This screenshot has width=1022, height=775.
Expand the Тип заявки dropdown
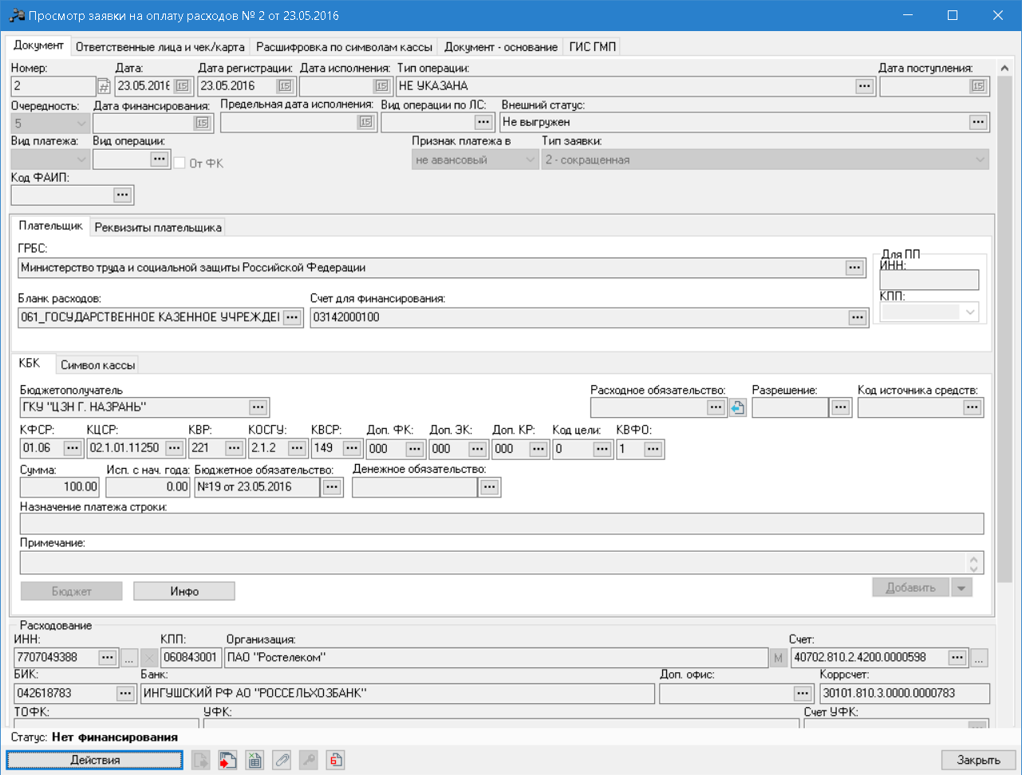[x=980, y=159]
